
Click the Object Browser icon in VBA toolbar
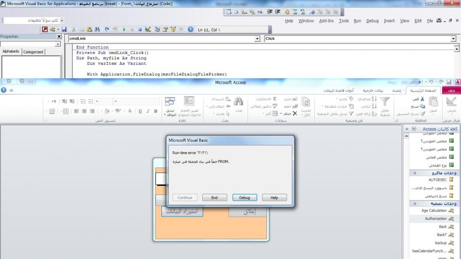pyautogui.click(x=173, y=29)
